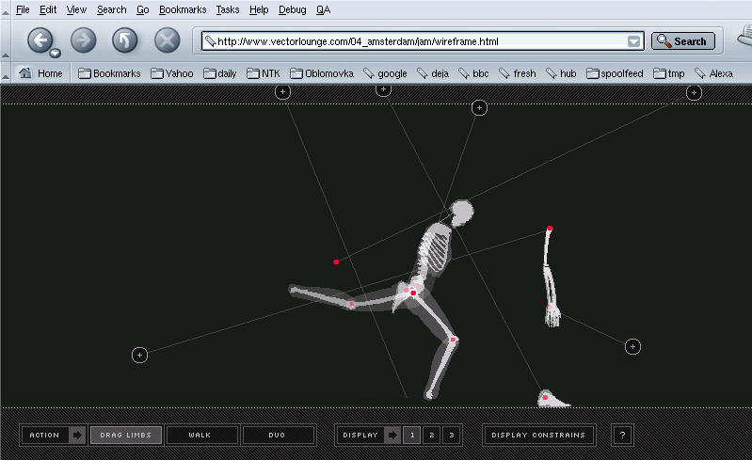
Task: Open the Bookmarks folder in toolbar
Action: [x=109, y=73]
